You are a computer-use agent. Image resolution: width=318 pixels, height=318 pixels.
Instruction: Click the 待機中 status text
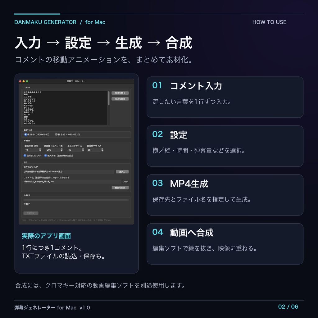tap(27, 204)
